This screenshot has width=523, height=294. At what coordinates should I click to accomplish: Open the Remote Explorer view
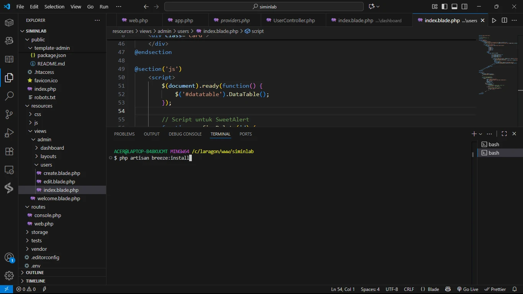pyautogui.click(x=9, y=170)
